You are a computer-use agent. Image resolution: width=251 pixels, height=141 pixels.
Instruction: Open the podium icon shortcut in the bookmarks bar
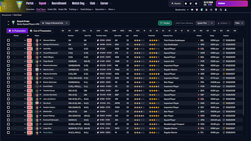click(206, 10)
